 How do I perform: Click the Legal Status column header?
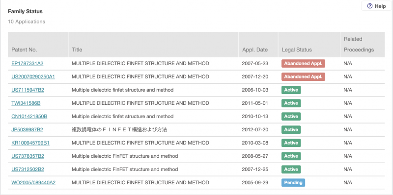pyautogui.click(x=297, y=50)
